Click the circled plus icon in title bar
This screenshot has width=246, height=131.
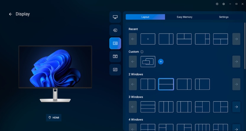click(217, 4)
